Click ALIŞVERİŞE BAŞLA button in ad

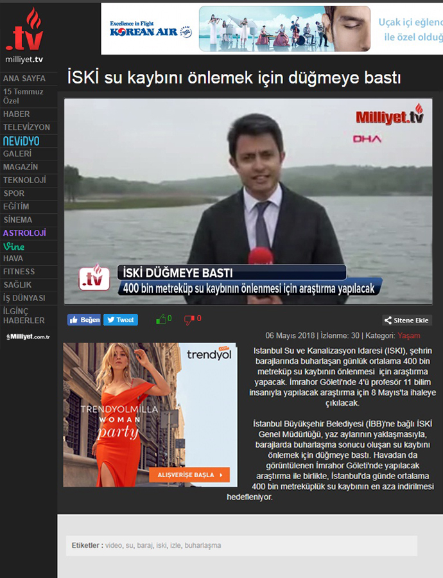click(x=189, y=475)
